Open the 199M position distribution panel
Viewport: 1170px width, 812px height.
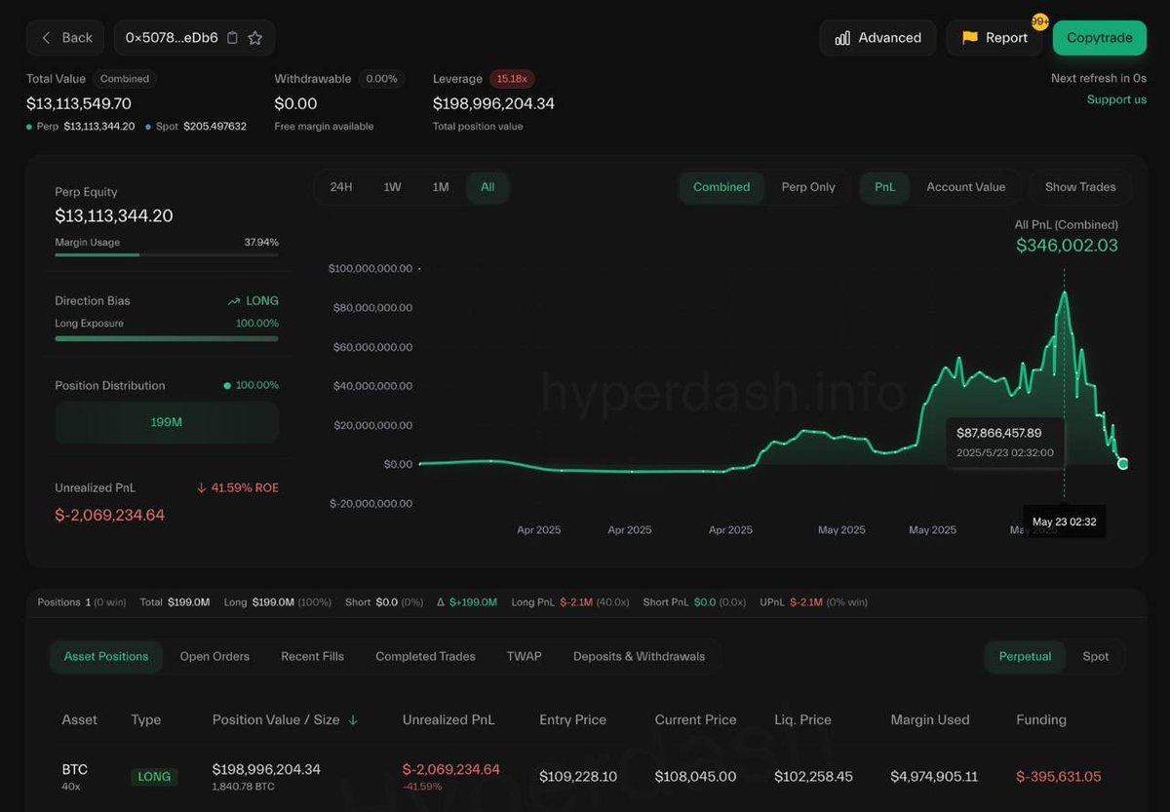click(x=166, y=419)
